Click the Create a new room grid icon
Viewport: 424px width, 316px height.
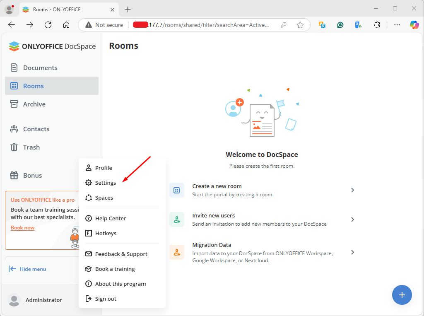(x=177, y=190)
